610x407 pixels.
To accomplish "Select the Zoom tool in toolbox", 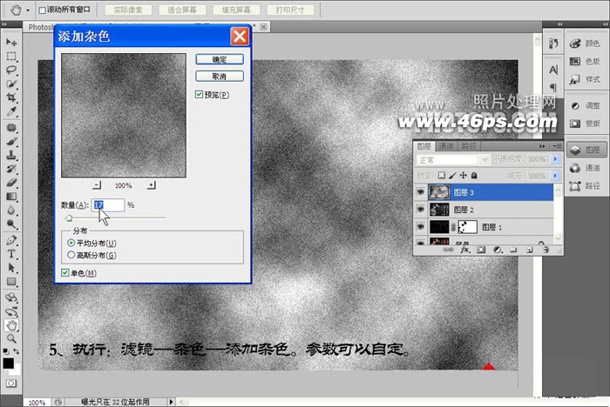I will point(11,338).
